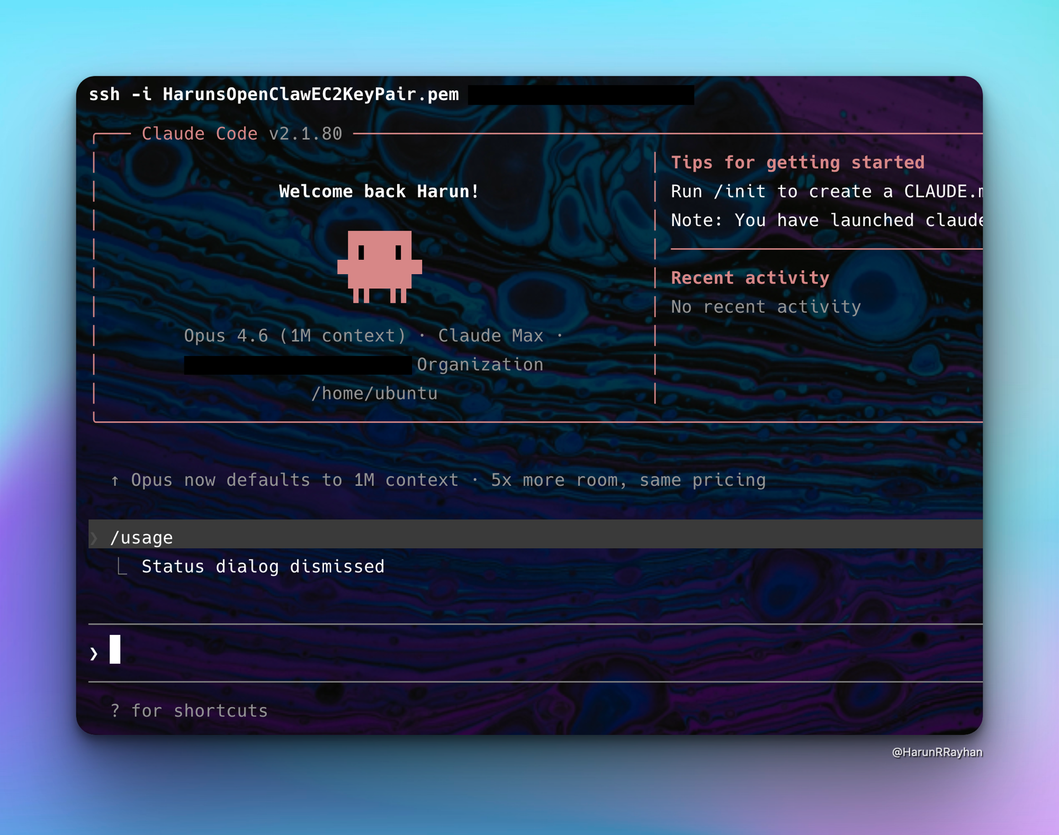The image size is (1059, 835).
Task: Click the 'Claude Code v2.1.80' title
Action: (x=242, y=133)
